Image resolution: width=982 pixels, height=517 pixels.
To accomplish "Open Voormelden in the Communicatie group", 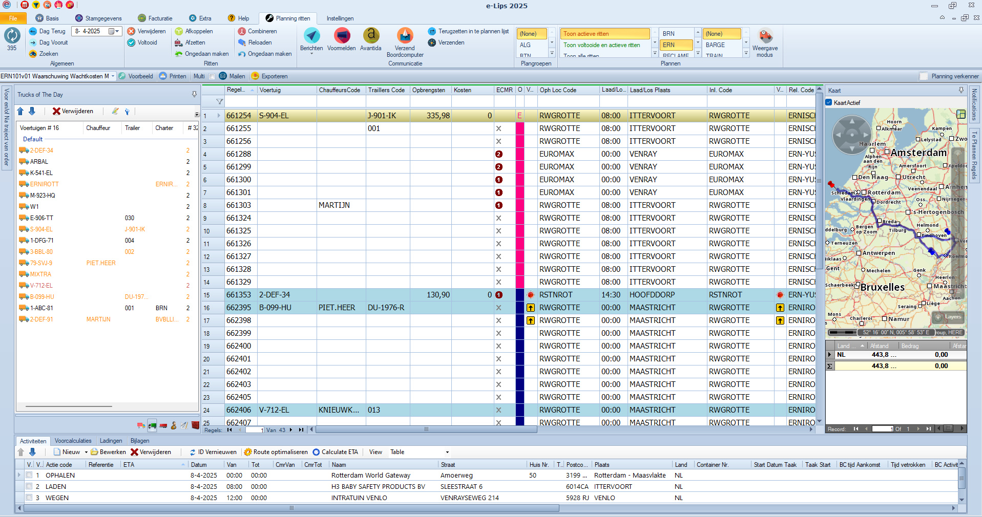I will tap(342, 36).
